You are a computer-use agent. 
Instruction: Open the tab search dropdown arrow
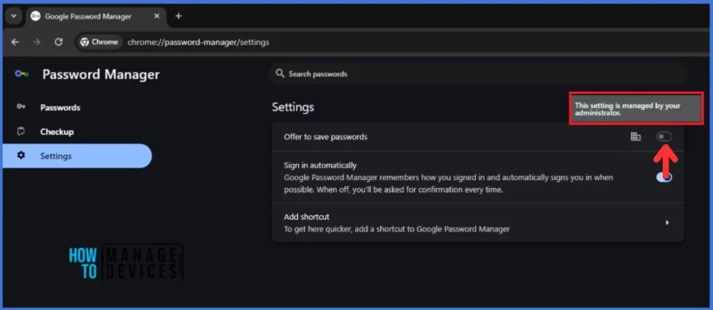(13, 16)
